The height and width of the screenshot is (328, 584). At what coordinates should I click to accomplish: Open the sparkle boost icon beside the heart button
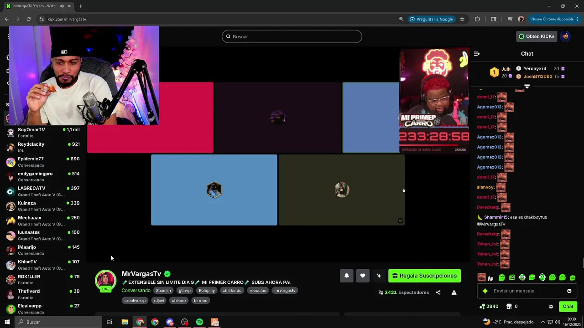pyautogui.click(x=379, y=276)
